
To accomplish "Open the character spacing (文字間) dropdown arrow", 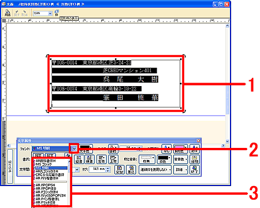I will (x=77, y=170).
